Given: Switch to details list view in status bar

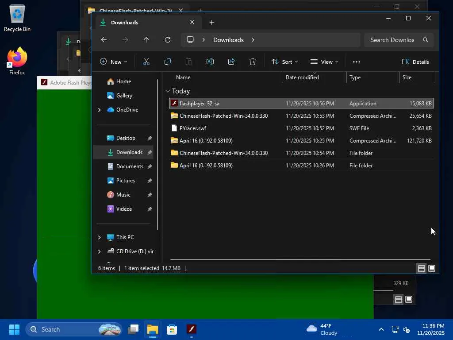Looking at the screenshot, I should (x=421, y=268).
